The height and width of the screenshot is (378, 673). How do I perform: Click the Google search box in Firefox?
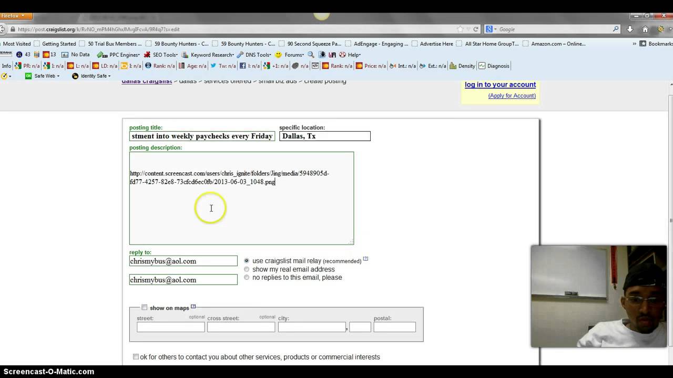point(552,29)
